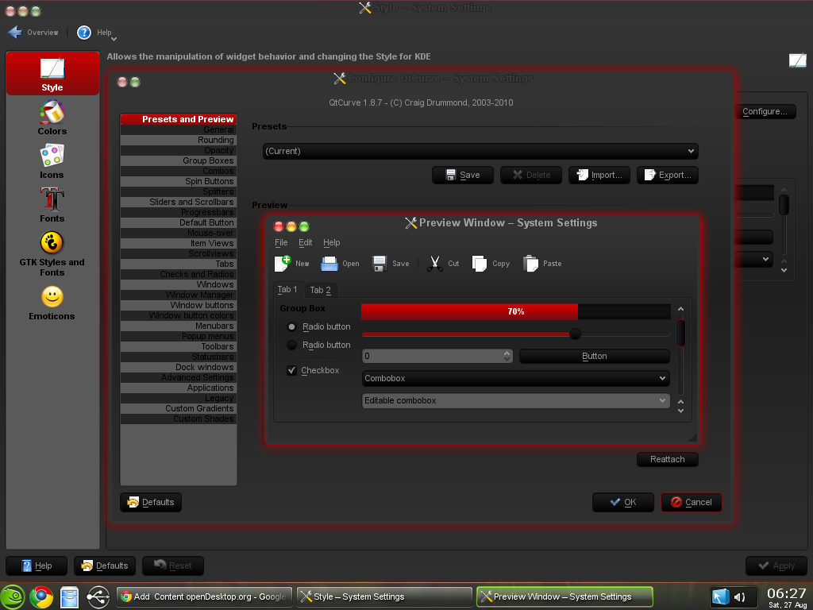
Task: Open the Help menu in Preview Window
Action: coord(331,242)
